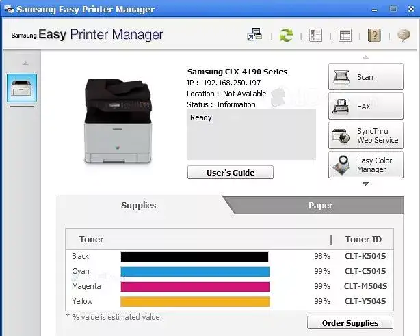The width and height of the screenshot is (420, 336).
Task: Click the scanner icon on Scan button
Action: pyautogui.click(x=341, y=77)
